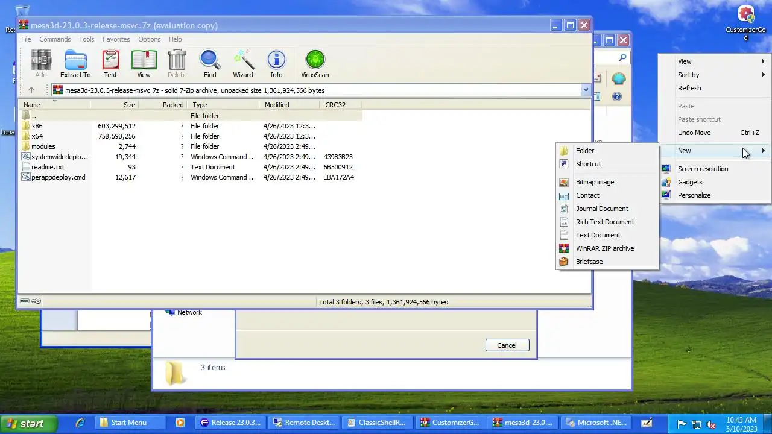
Task: Open the File menu in WinRAR
Action: 26,39
